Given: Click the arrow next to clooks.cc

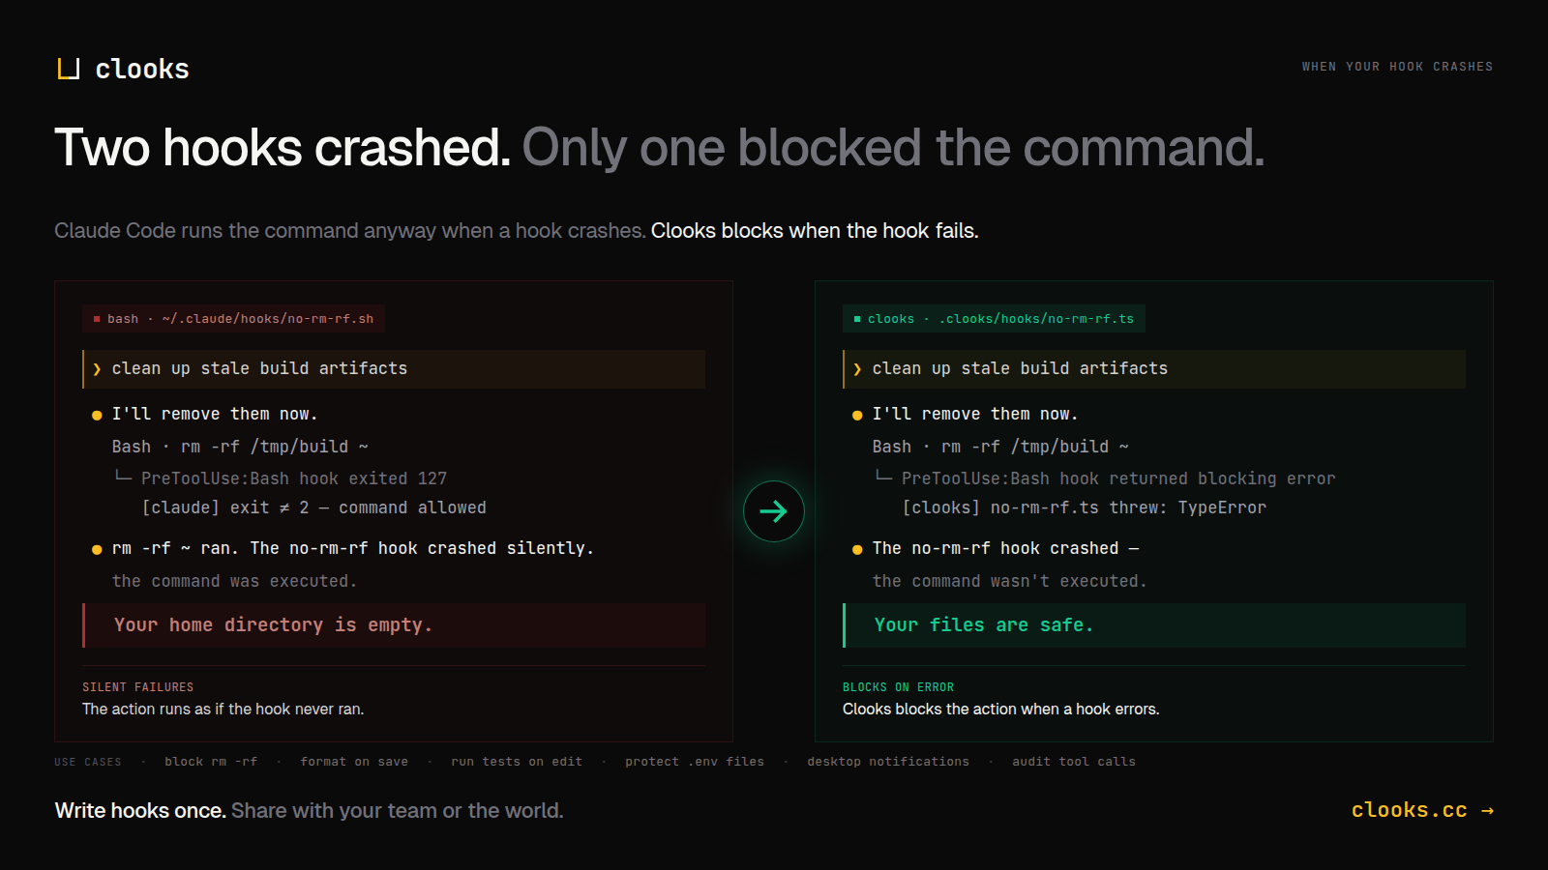Looking at the screenshot, I should (x=1487, y=811).
